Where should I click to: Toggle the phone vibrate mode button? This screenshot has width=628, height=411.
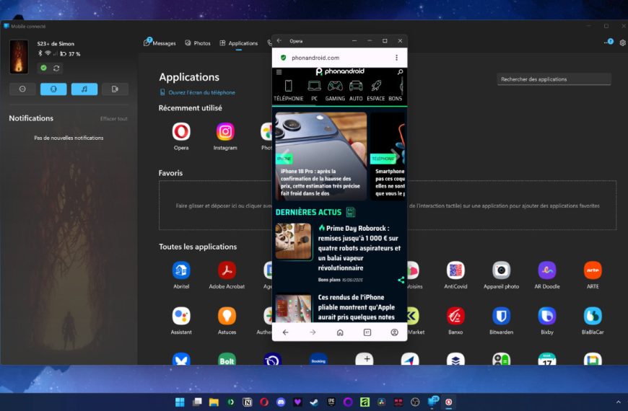(x=53, y=89)
